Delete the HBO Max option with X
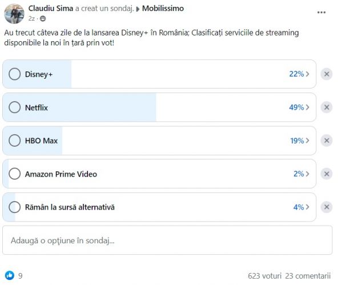338x285 pixels. click(x=327, y=141)
